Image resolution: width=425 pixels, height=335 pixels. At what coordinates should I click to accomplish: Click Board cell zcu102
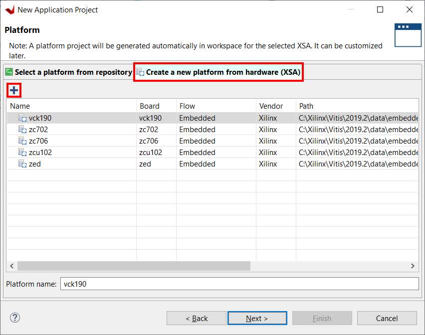point(151,153)
